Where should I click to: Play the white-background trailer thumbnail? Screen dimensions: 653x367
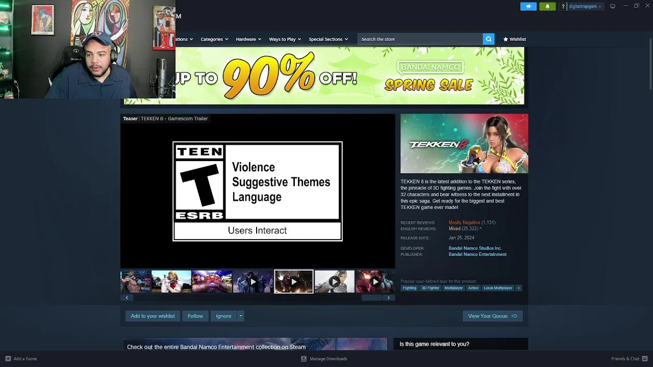pos(334,281)
